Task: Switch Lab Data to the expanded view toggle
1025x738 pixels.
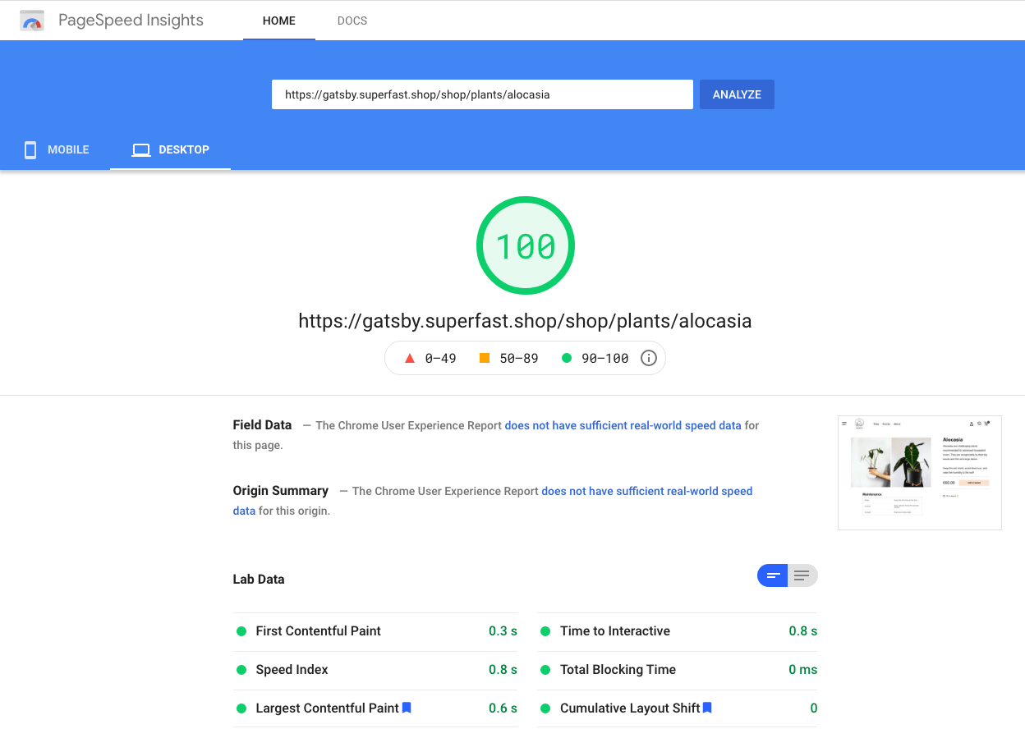Action: 802,576
